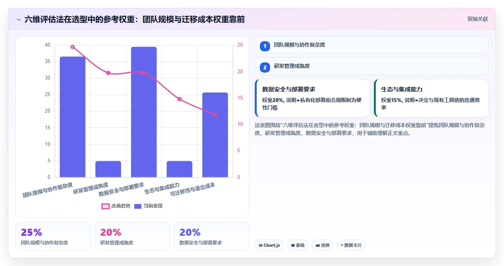Viewport: 504px width, 266px height.
Task: Open list item 研发管理成熟度
Action: coord(372,66)
